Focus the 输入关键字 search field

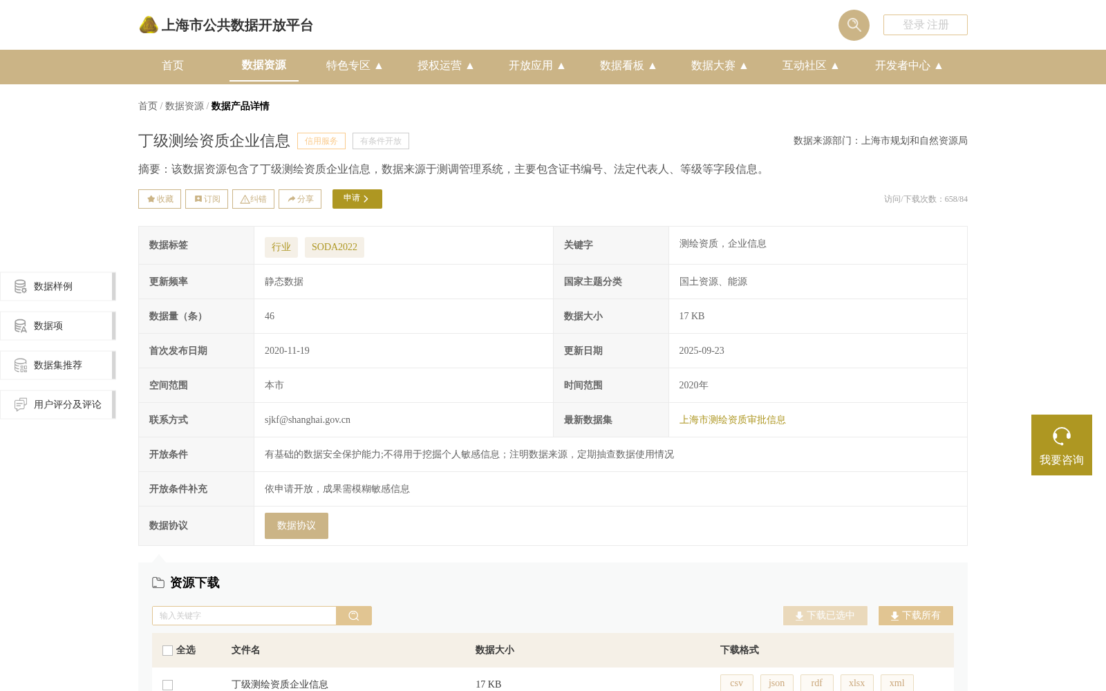244,616
